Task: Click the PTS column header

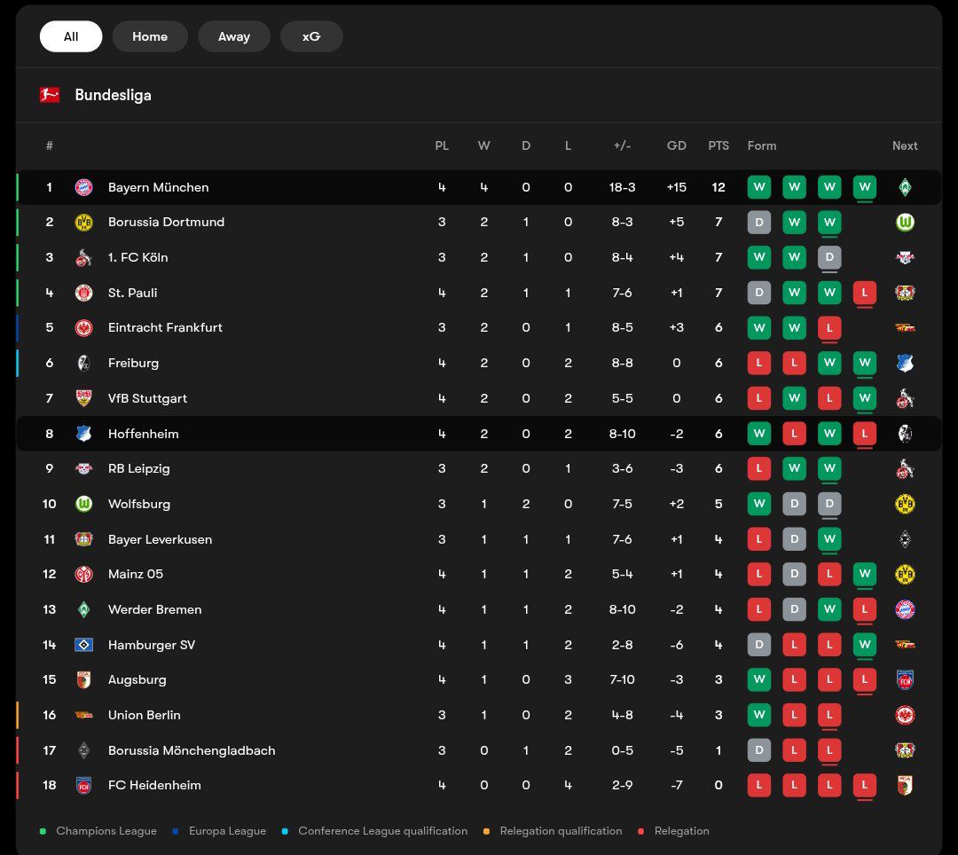Action: pos(718,145)
